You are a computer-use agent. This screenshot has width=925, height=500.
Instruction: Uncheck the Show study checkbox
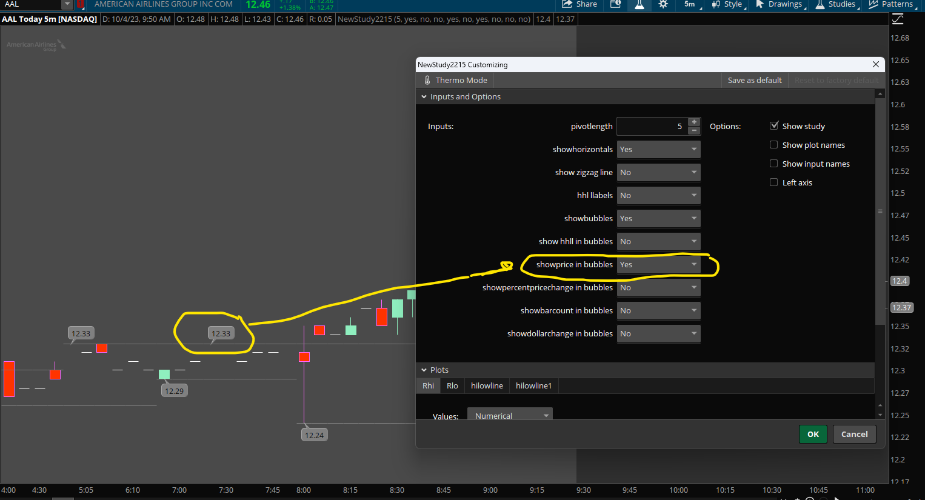774,126
